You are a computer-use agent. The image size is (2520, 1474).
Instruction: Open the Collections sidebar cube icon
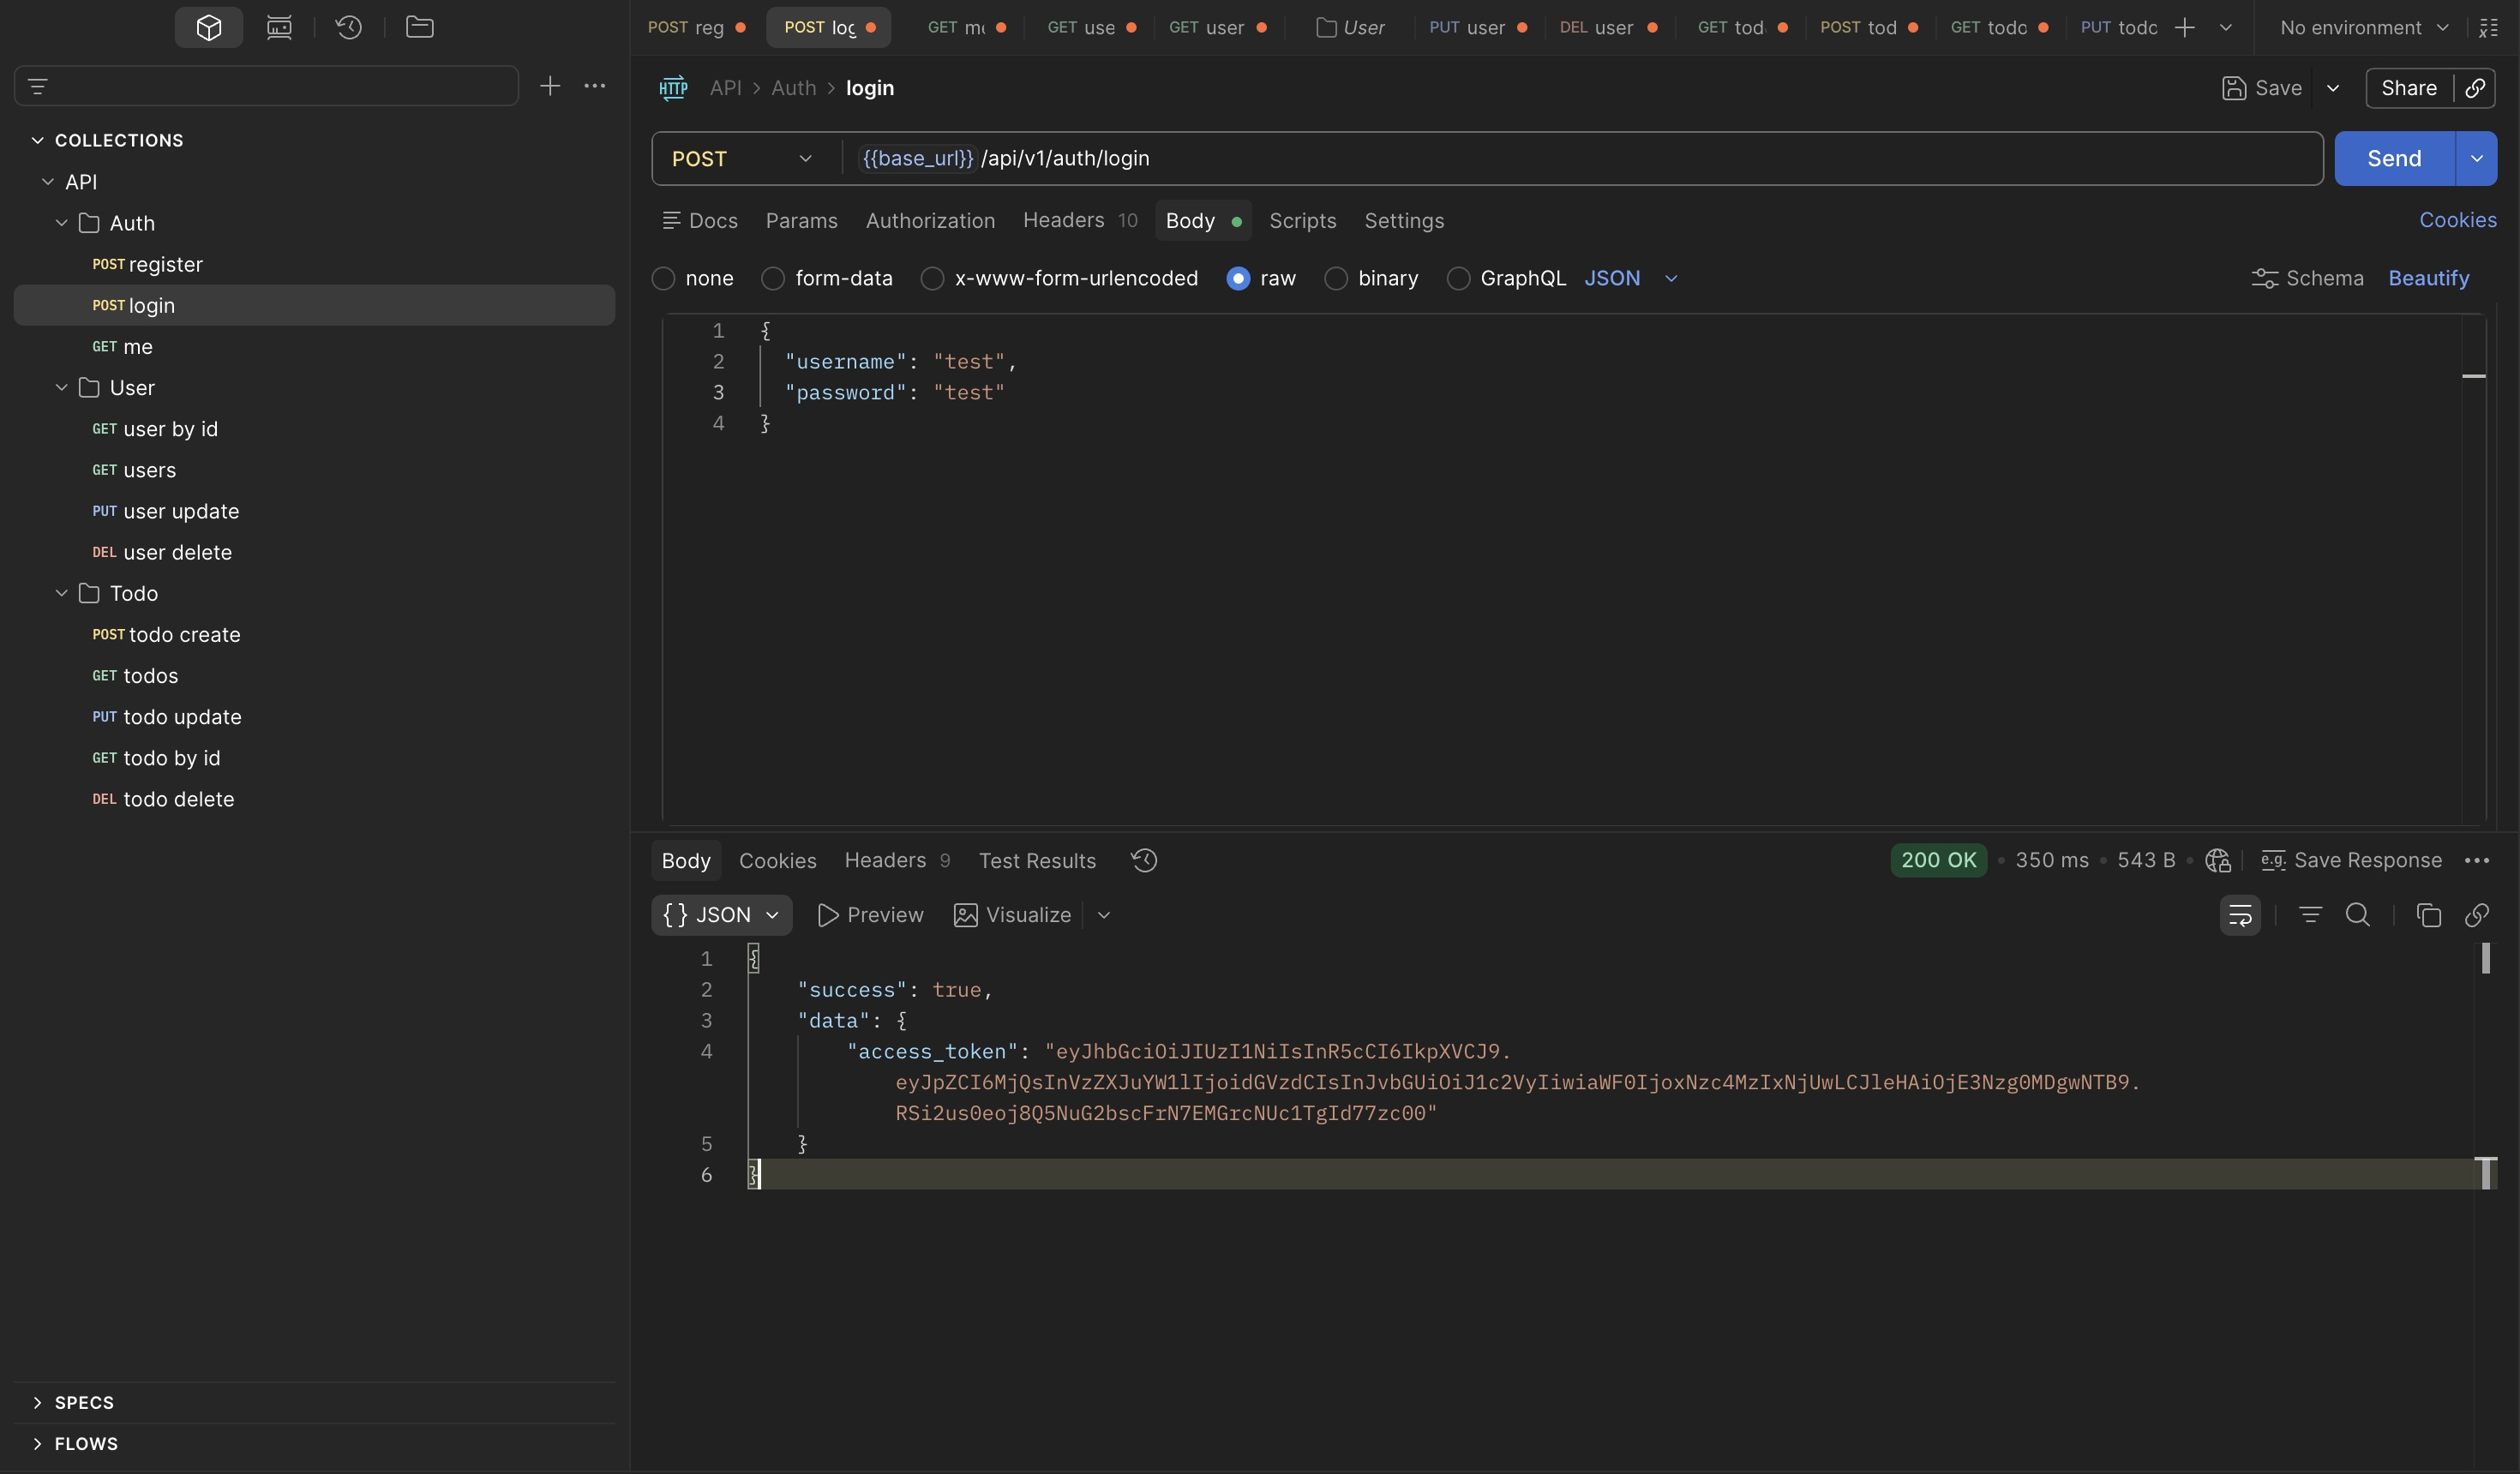coord(208,27)
